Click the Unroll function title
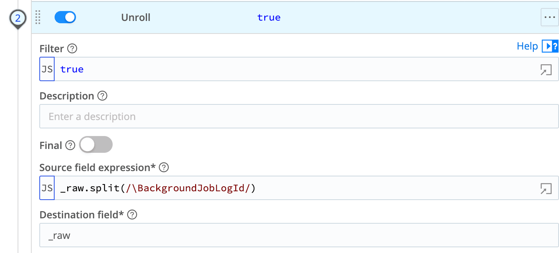The height and width of the screenshot is (253, 559). point(136,18)
